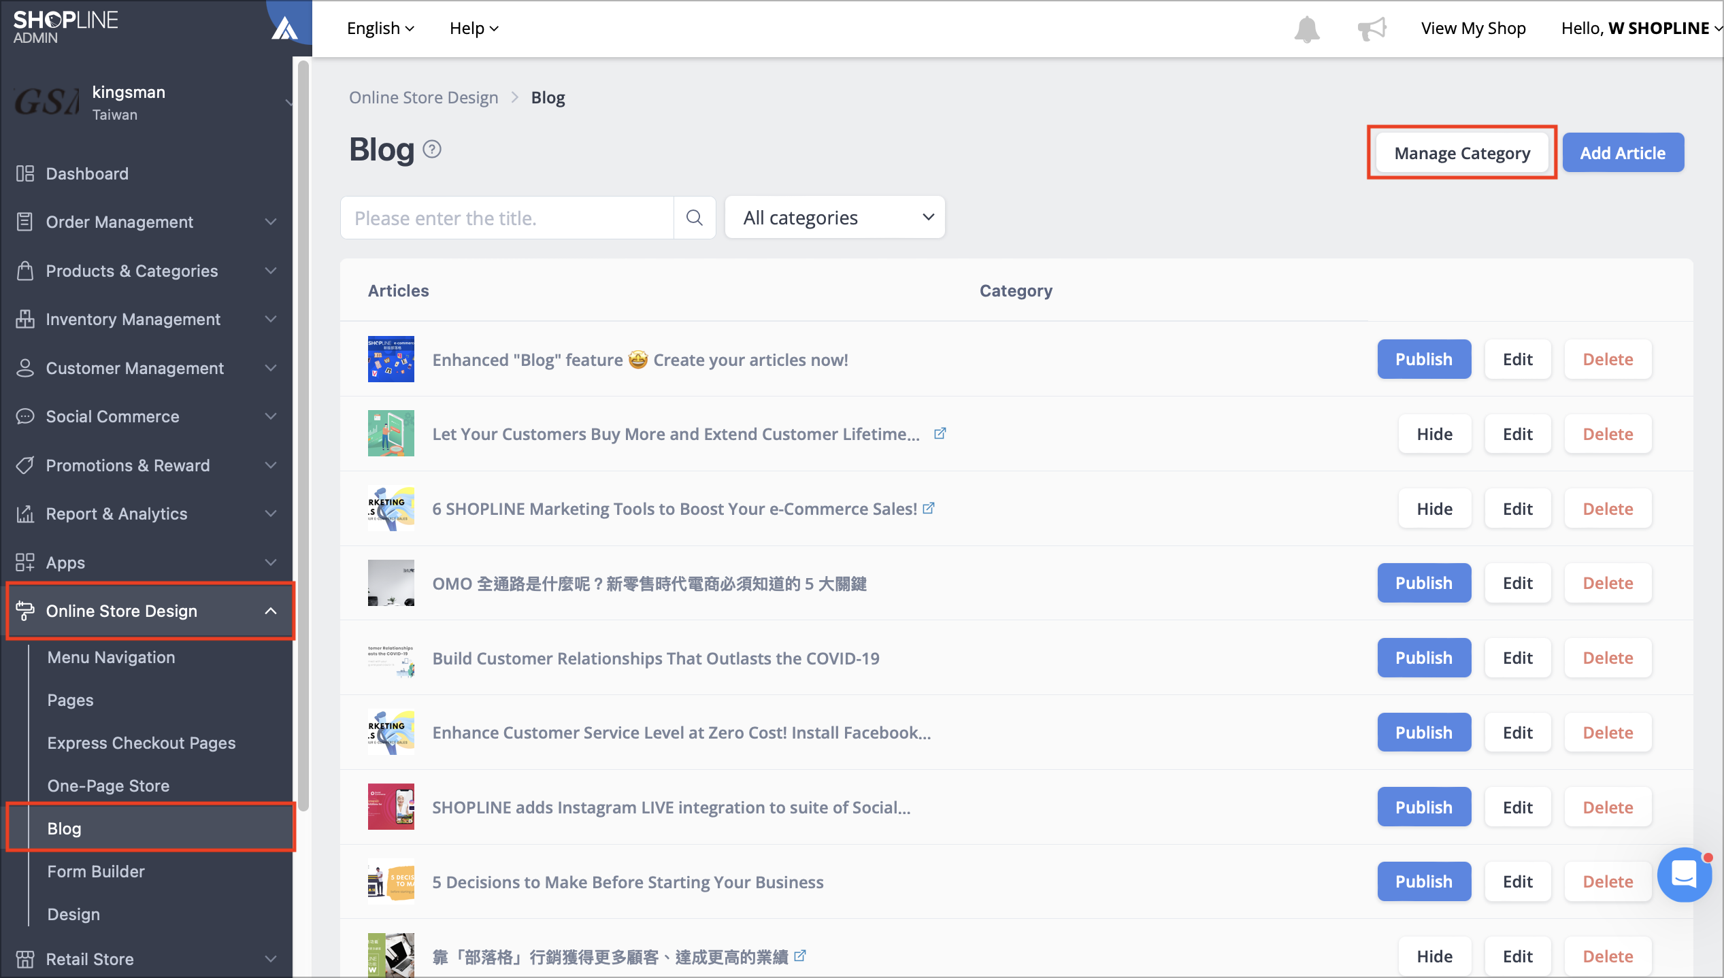Publish the Enhanced "Blog" feature article
This screenshot has width=1724, height=978.
1424,359
